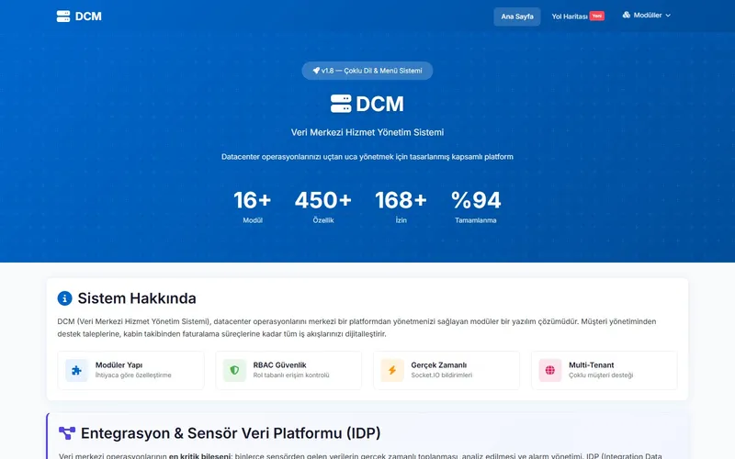The width and height of the screenshot is (735, 459).
Task: Click the İhtiyaca göre özelleştirme text
Action: coord(133,375)
